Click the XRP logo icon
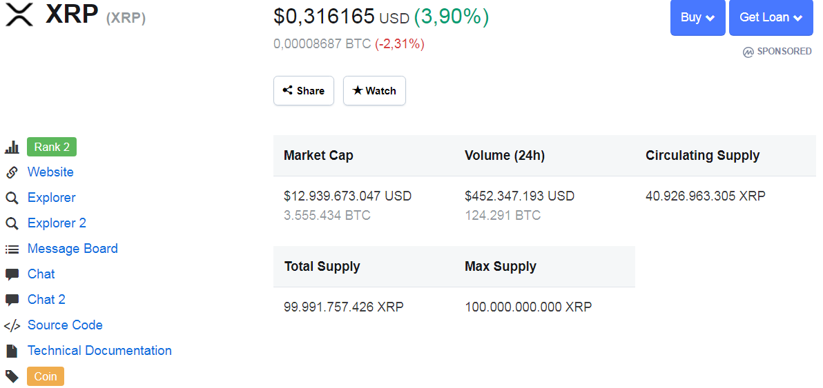The height and width of the screenshot is (388, 823). 19,14
